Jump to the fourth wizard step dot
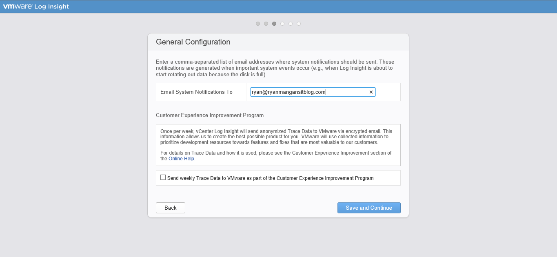The width and height of the screenshot is (557, 257). 282,24
